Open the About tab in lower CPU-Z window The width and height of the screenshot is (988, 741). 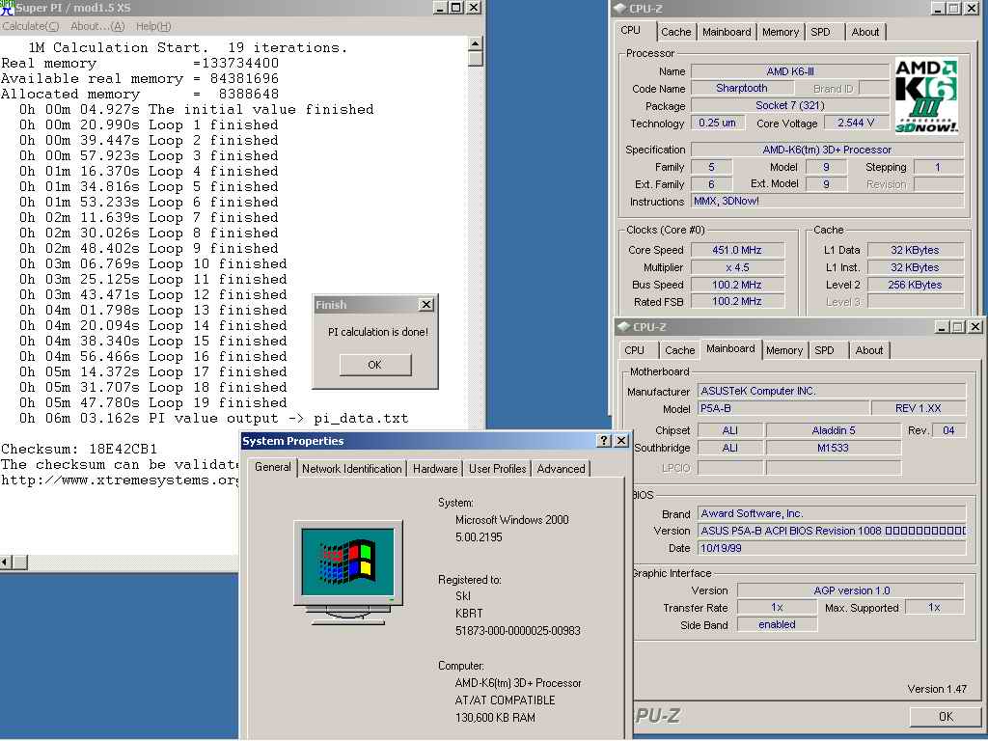click(869, 350)
